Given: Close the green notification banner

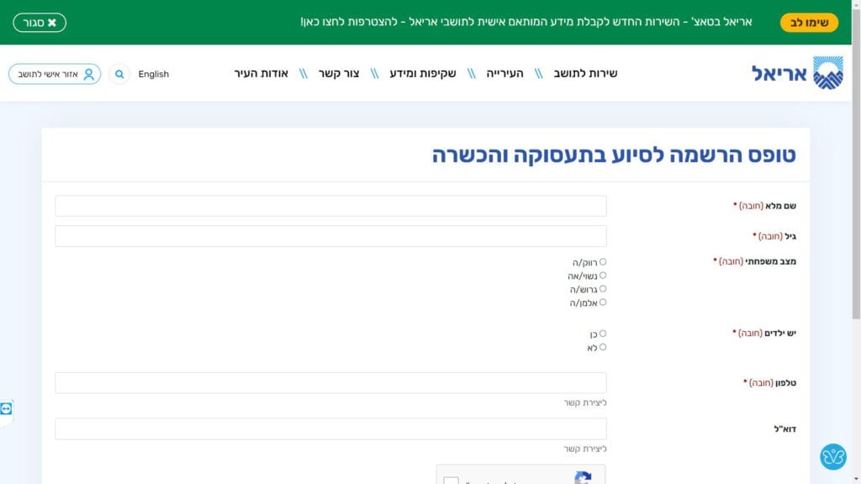Looking at the screenshot, I should [x=40, y=23].
